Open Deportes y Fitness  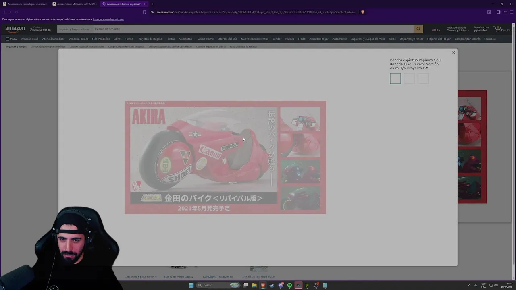(411, 39)
